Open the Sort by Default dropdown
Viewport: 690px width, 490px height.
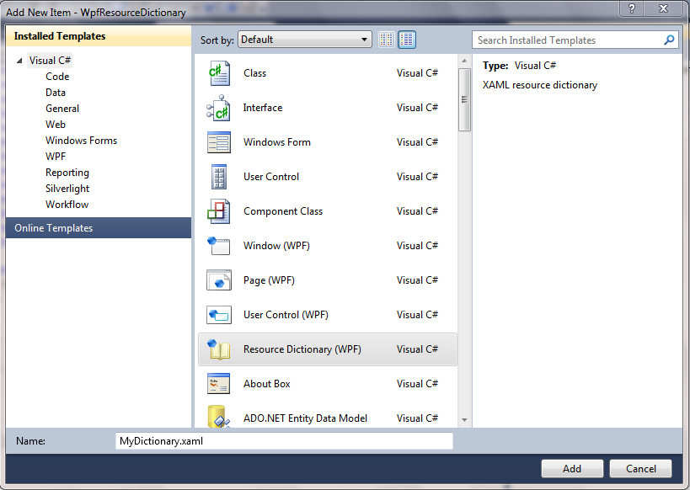(x=304, y=40)
